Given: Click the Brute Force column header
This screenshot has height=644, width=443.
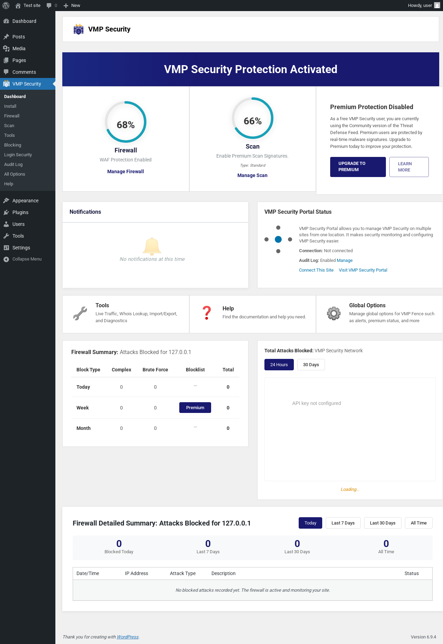Looking at the screenshot, I should pos(155,370).
